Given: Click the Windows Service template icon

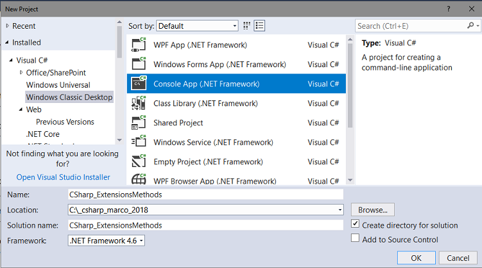Looking at the screenshot, I should pyautogui.click(x=139, y=142).
